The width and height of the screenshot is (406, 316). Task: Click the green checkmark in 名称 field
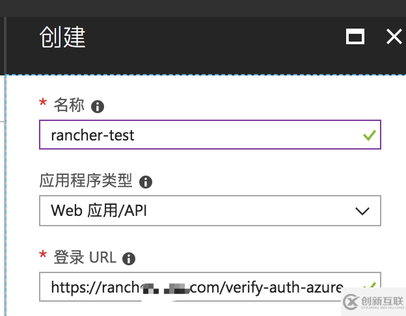(x=370, y=135)
